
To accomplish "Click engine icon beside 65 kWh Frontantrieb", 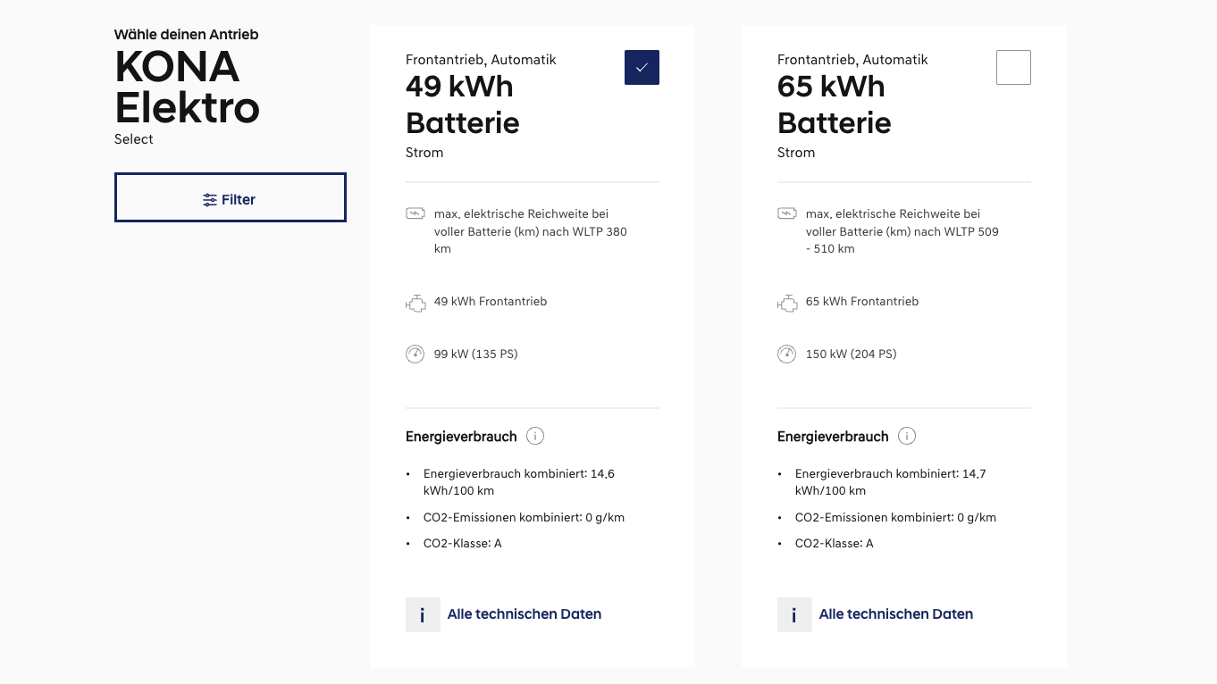I will [x=787, y=304].
